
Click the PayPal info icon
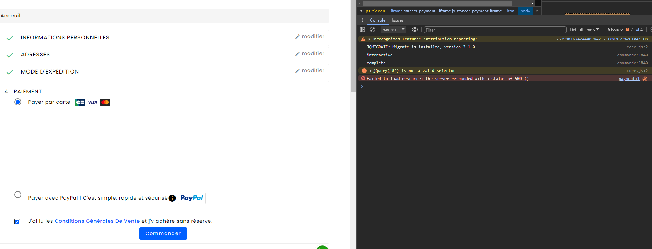[172, 198]
